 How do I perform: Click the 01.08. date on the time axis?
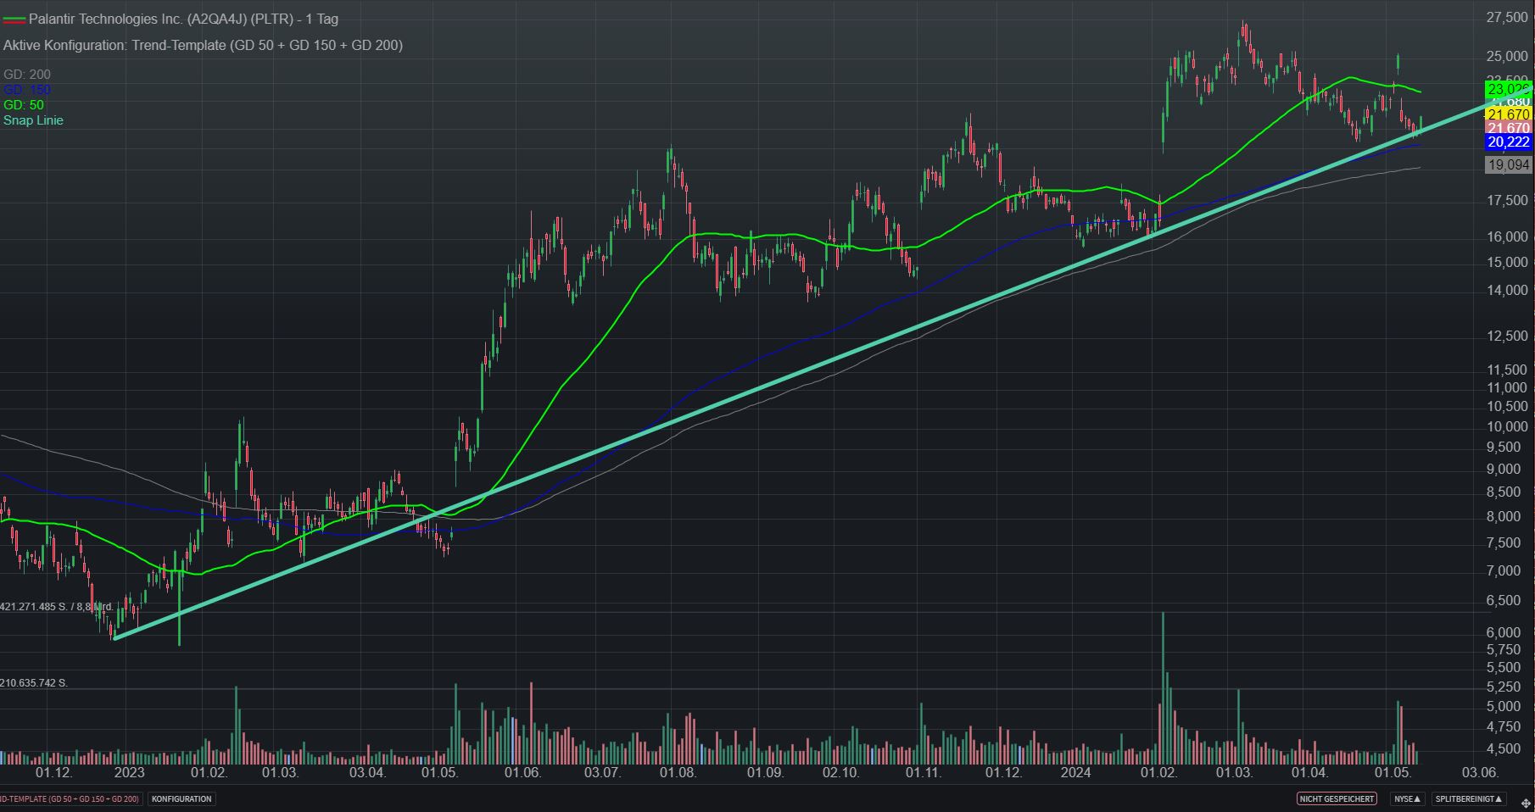(678, 773)
